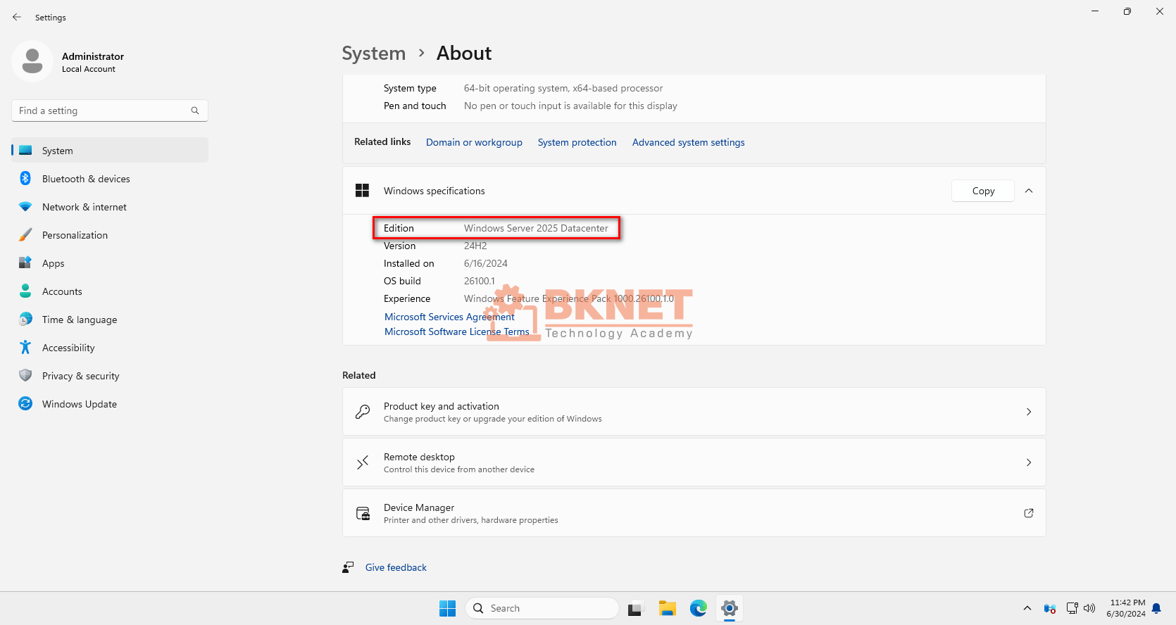Click the Settings gear on taskbar

[x=730, y=608]
